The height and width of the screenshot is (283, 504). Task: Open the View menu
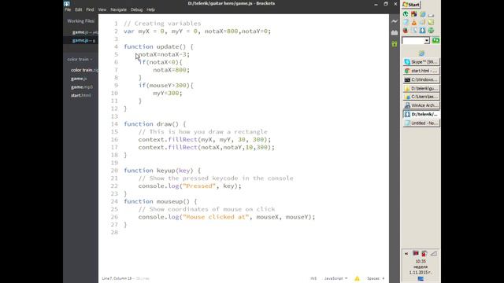click(102, 9)
